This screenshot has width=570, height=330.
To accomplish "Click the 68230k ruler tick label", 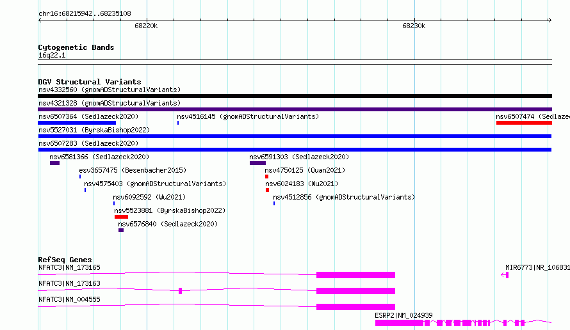I will pyautogui.click(x=414, y=26).
